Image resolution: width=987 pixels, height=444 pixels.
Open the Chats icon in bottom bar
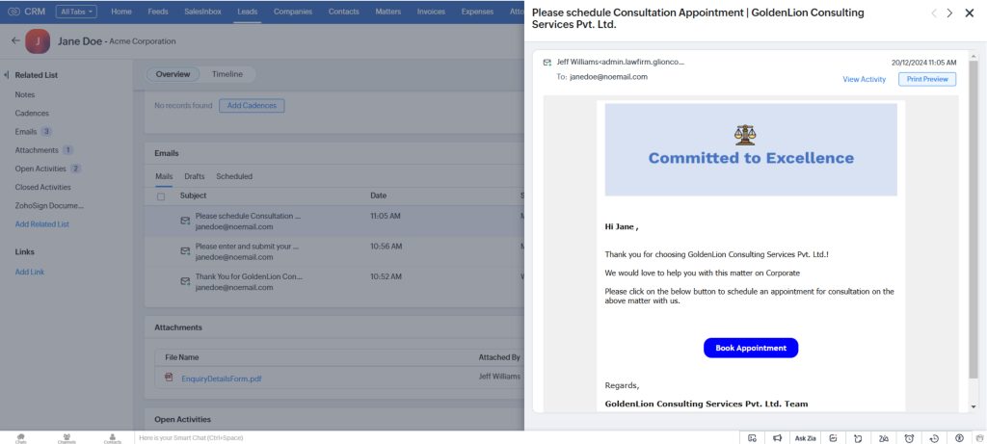click(x=21, y=437)
